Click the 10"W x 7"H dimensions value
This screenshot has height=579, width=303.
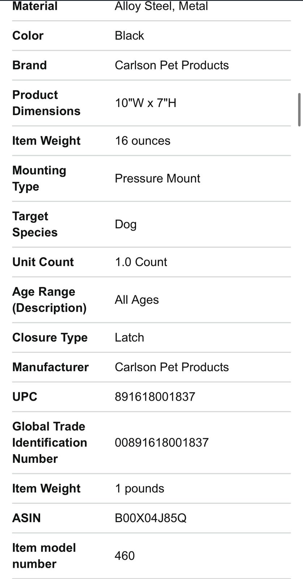[x=145, y=103]
